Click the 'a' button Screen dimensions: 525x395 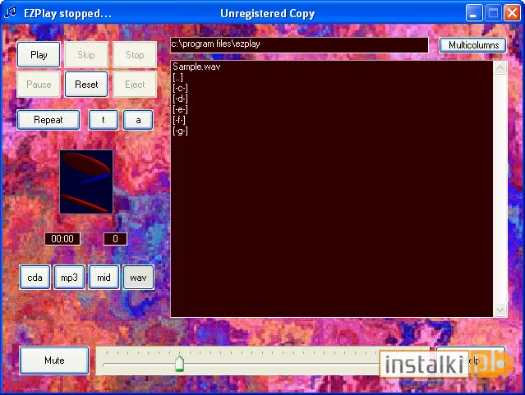click(138, 120)
